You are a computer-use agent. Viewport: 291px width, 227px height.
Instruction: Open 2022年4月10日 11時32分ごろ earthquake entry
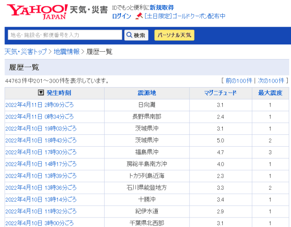pos(41,212)
